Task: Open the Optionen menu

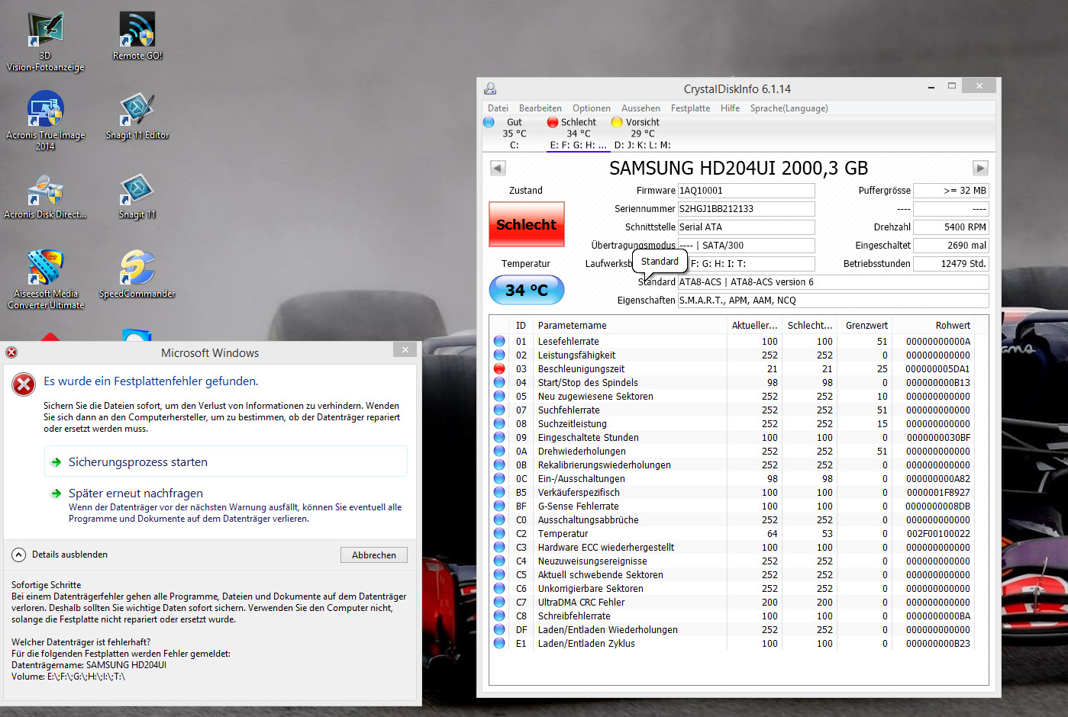Action: point(592,108)
